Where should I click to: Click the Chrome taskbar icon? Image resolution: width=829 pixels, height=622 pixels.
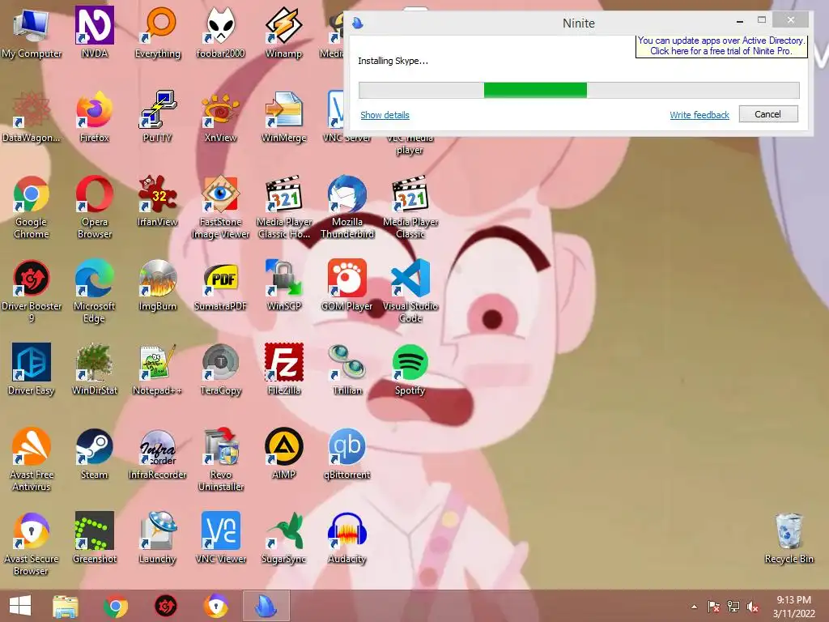point(116,606)
